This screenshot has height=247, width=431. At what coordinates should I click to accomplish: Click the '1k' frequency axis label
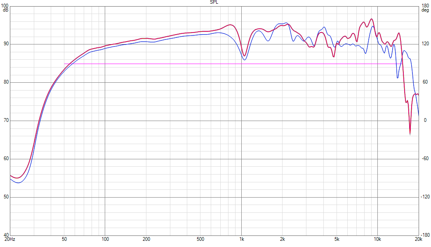pyautogui.click(x=242, y=239)
